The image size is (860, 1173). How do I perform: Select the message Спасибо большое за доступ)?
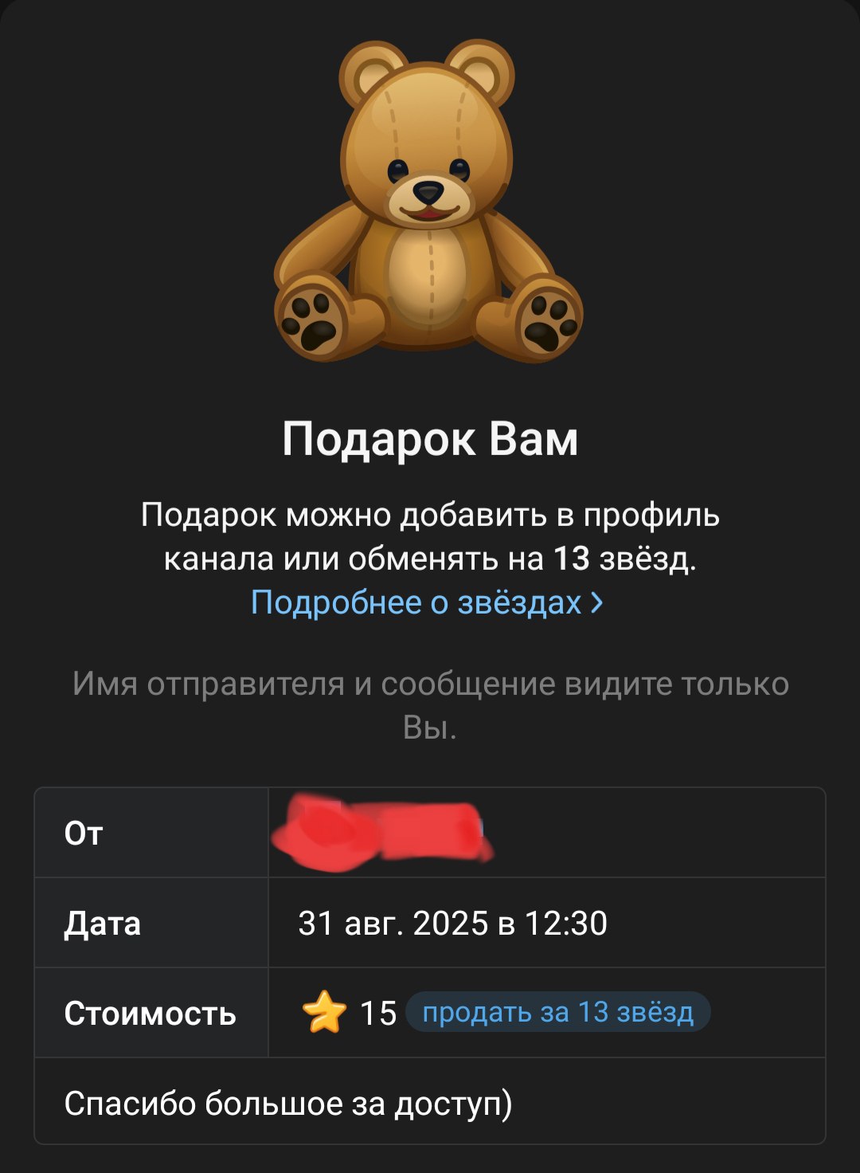click(288, 1104)
